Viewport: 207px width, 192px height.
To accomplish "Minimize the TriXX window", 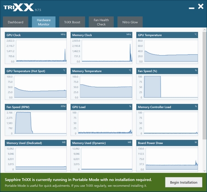I will [191, 8].
